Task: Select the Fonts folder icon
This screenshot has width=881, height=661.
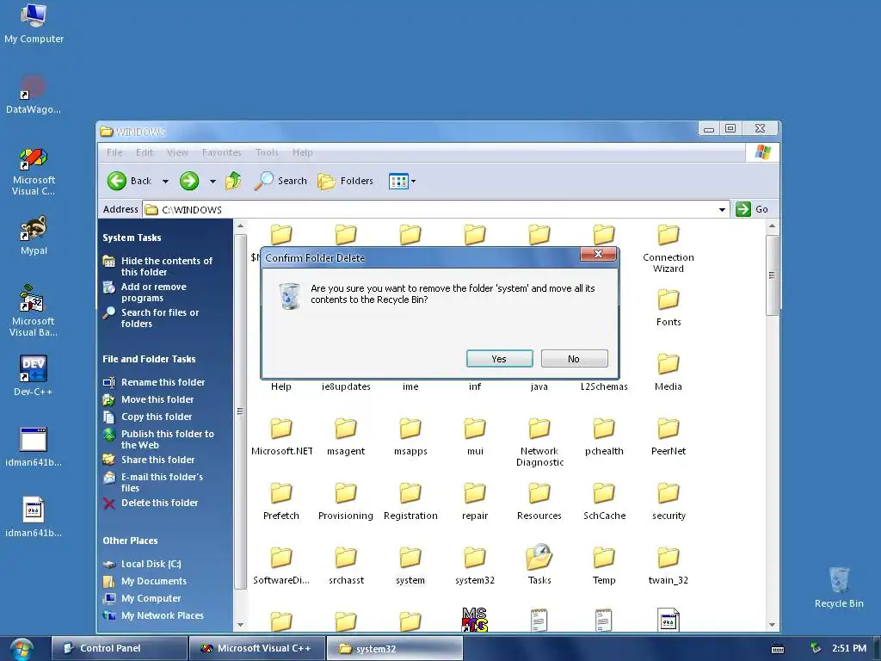Action: pos(668,300)
